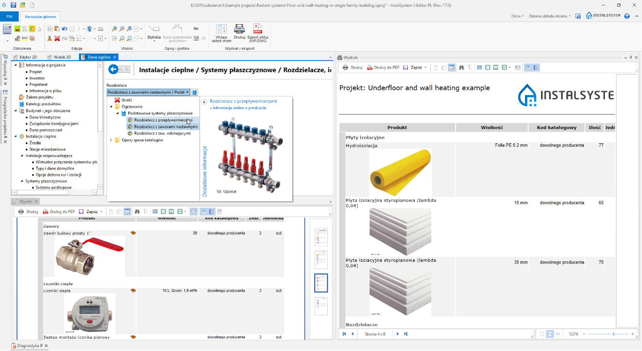The width and height of the screenshot is (642, 351).
Task: Click Drukuj button in Wydruki toolbar
Action: tap(352, 67)
